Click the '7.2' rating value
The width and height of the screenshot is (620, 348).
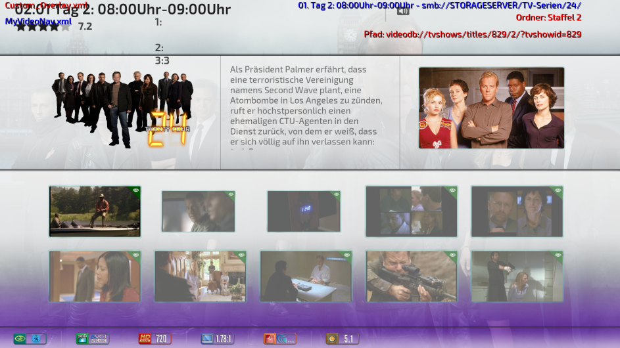[x=85, y=26]
